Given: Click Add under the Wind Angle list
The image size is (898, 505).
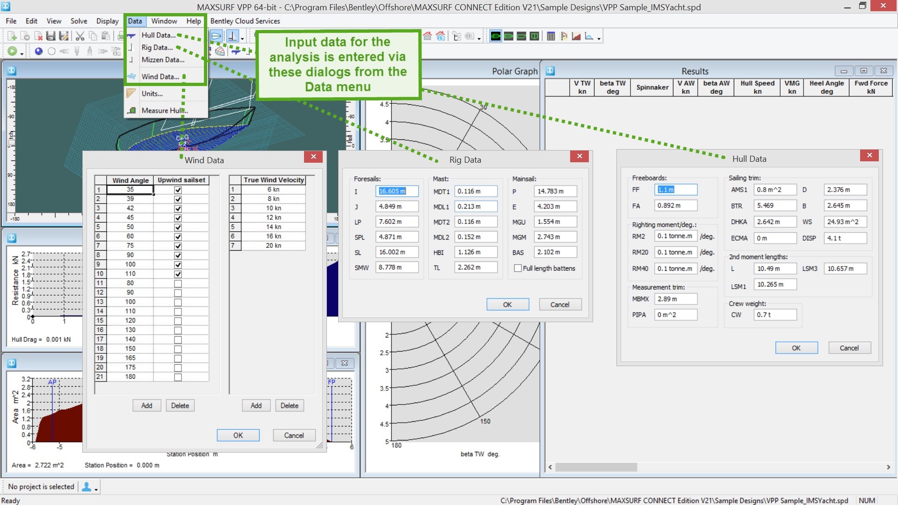Looking at the screenshot, I should tap(146, 405).
